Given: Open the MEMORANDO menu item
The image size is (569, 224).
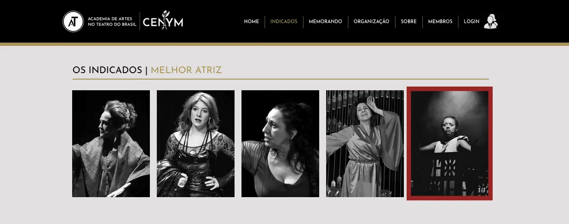Looking at the screenshot, I should click(326, 22).
